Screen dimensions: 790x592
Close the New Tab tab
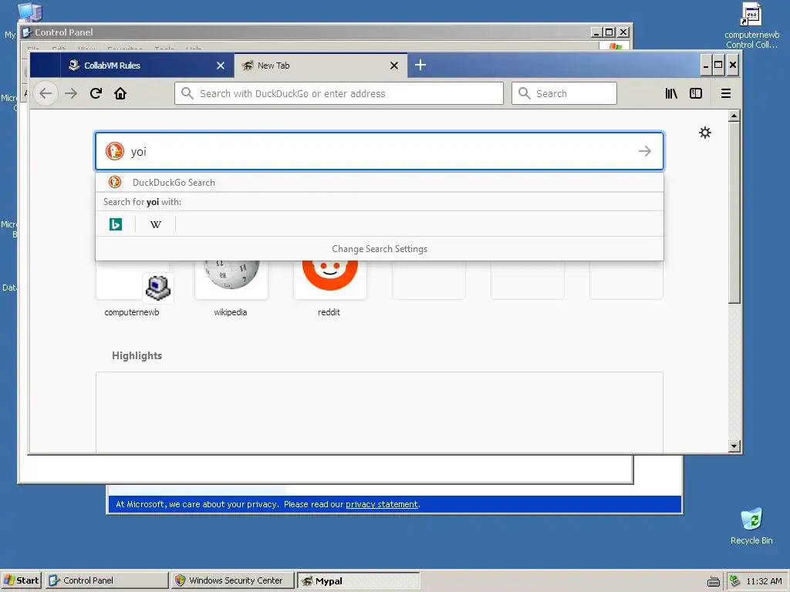tap(394, 66)
